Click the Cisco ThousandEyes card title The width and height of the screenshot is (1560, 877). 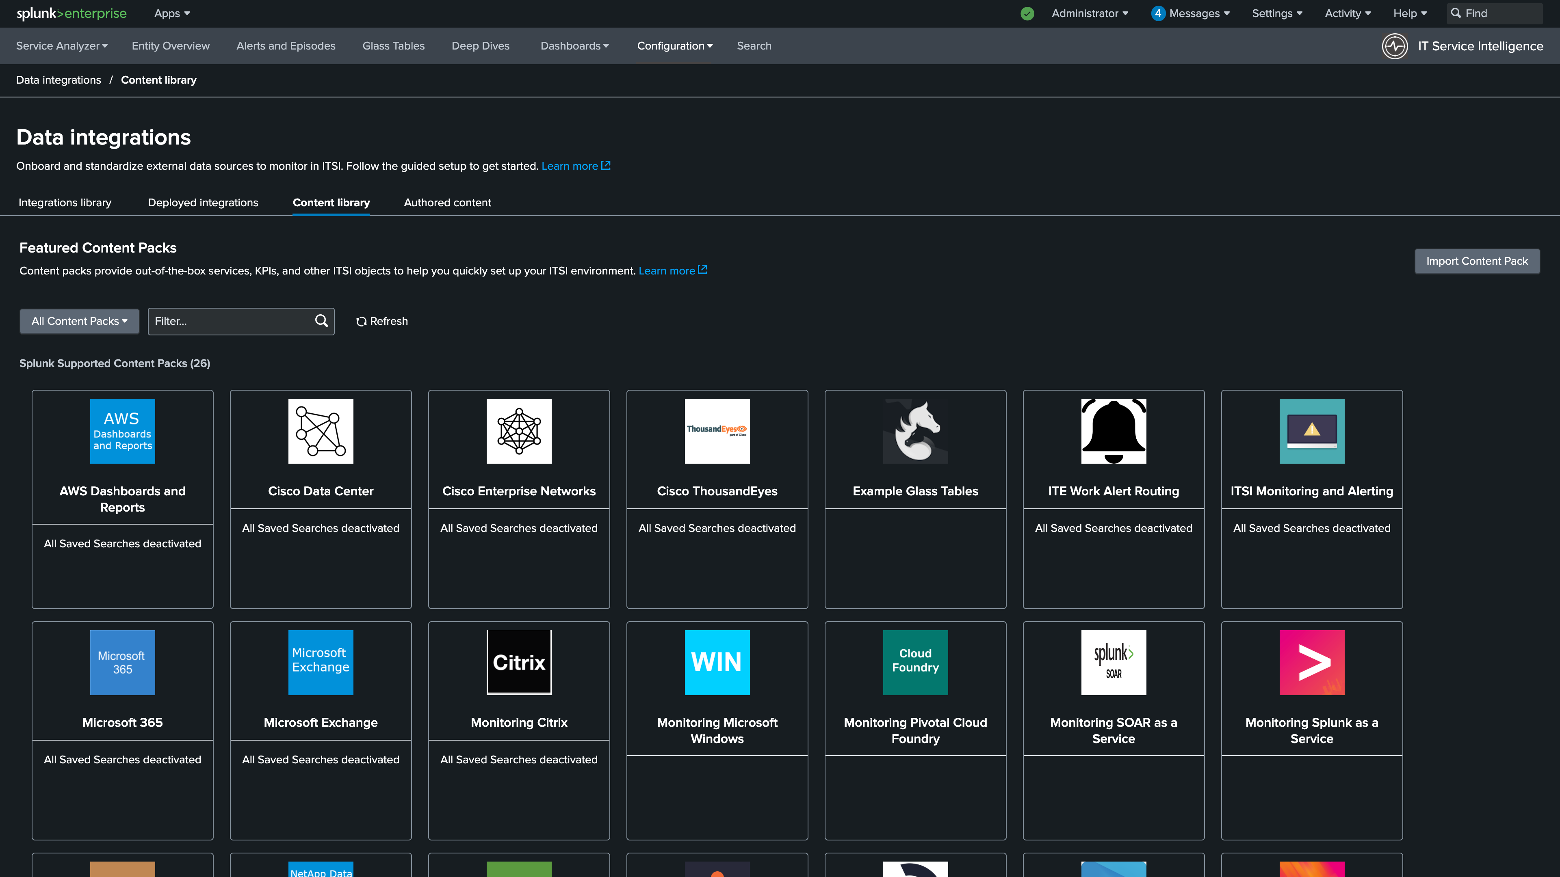717,491
